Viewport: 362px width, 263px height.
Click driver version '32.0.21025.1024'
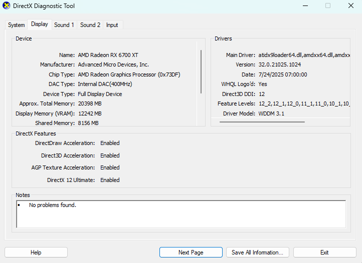pyautogui.click(x=280, y=64)
